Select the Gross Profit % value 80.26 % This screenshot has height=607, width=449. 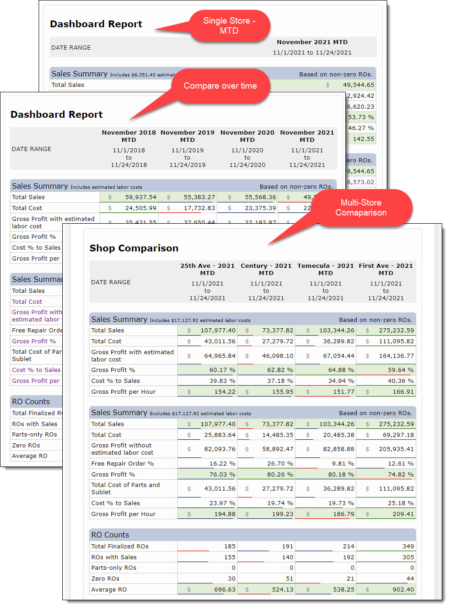pyautogui.click(x=280, y=475)
